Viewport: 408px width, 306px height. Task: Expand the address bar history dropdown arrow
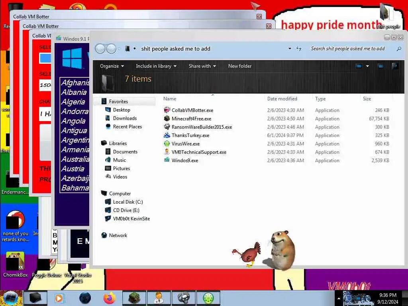click(x=290, y=49)
